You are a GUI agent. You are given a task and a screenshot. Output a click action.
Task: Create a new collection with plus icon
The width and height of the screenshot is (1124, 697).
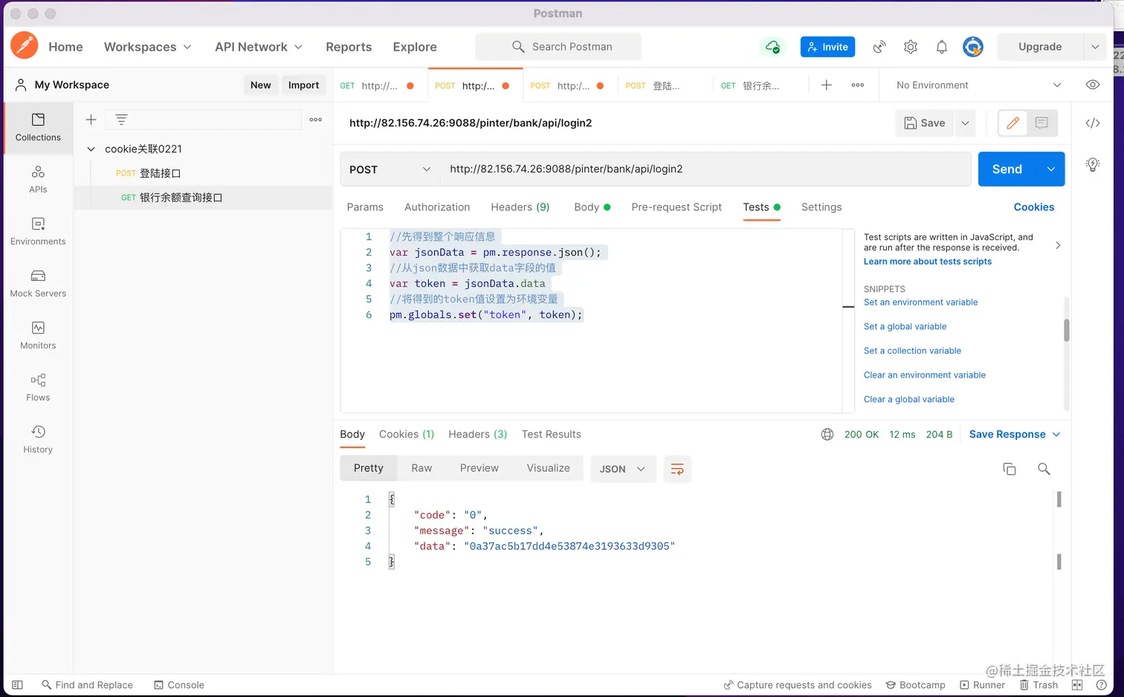(91, 120)
